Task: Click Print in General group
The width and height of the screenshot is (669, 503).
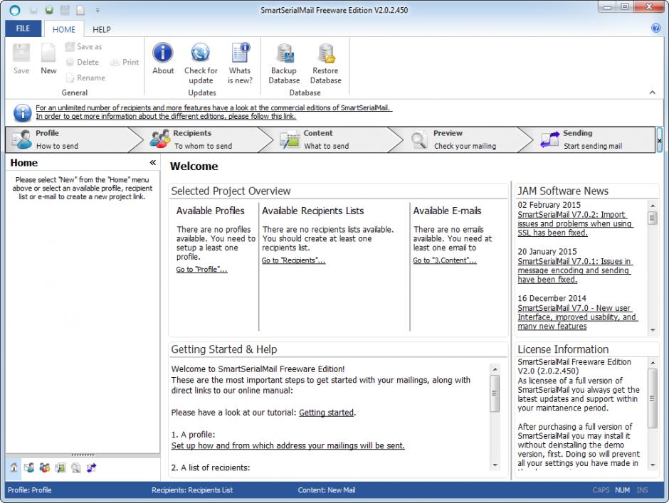Action: pyautogui.click(x=125, y=63)
